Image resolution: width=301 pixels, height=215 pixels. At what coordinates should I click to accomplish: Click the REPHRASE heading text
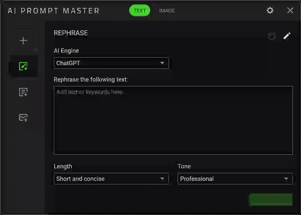pos(71,33)
